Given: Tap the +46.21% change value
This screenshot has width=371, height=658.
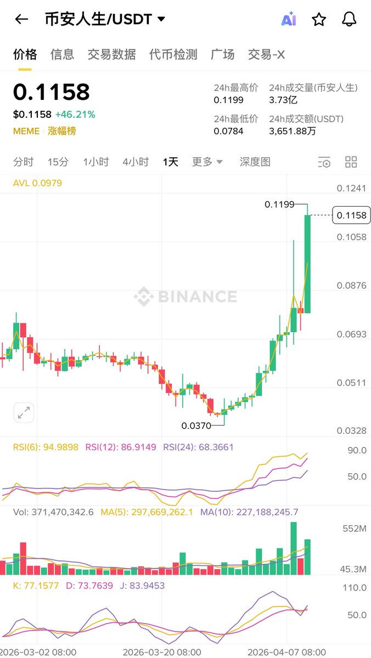Looking at the screenshot, I should tap(75, 115).
